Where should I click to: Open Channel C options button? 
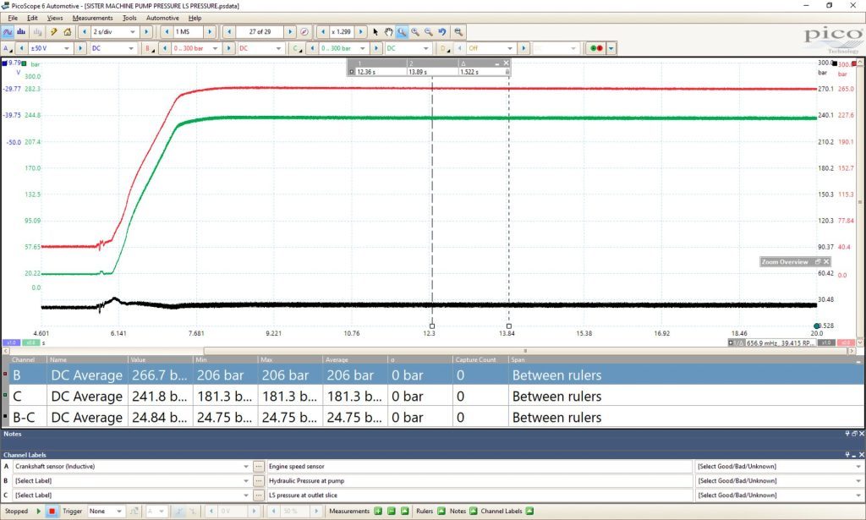(297, 48)
